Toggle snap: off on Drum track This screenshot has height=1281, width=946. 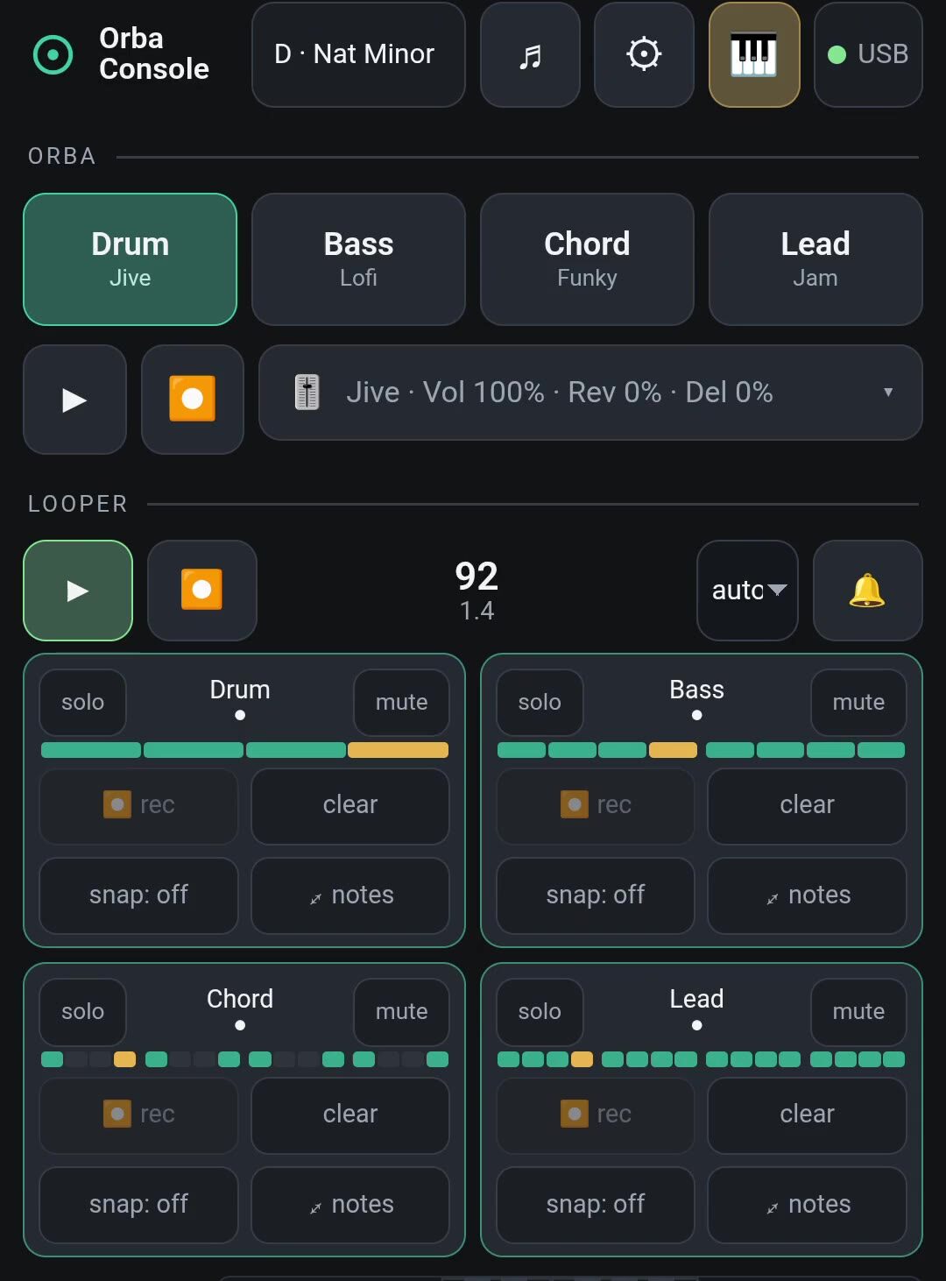(139, 895)
